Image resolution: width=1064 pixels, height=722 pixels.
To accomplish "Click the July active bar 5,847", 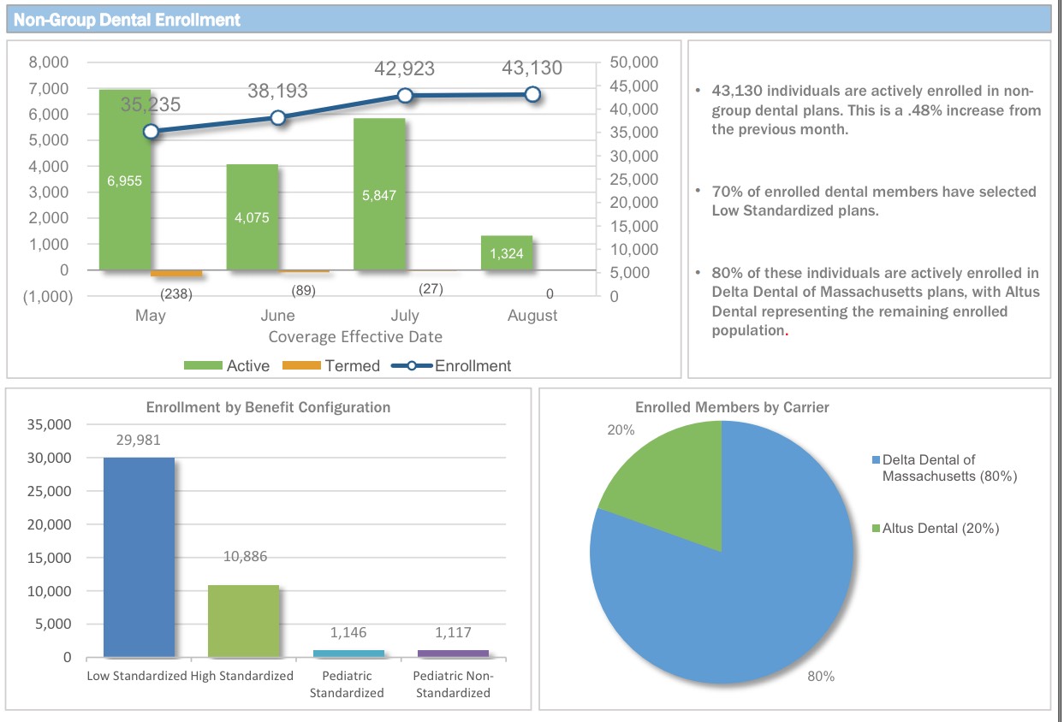I will point(379,222).
